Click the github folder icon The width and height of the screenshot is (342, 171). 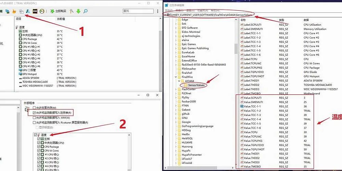coord(179,114)
